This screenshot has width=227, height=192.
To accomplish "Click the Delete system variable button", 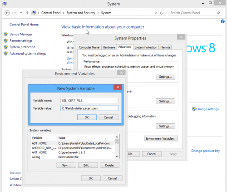I will tap(109, 165).
